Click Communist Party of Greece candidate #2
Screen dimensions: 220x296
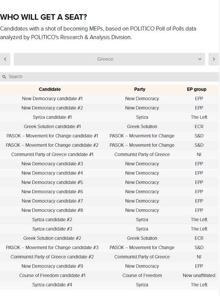(x=52, y=257)
